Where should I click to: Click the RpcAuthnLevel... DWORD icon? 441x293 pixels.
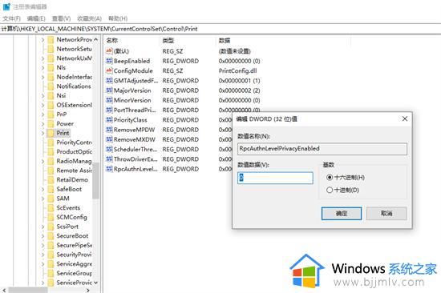[109, 169]
